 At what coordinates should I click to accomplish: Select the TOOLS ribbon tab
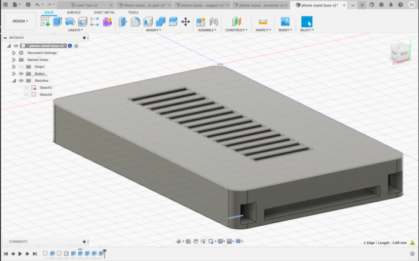(133, 12)
